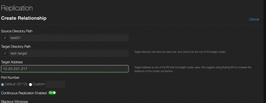Click the target directory read-only hint text
This screenshot has height=103, width=266.
pyautogui.click(x=180, y=52)
